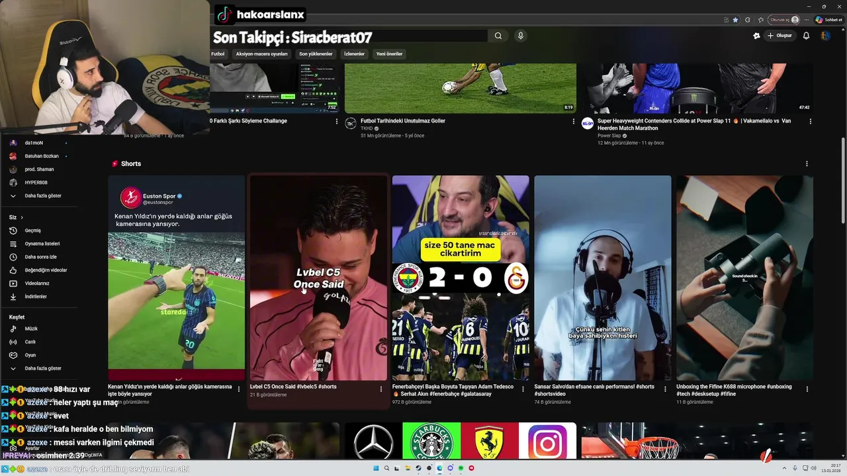Open the Windows Start button
The image size is (847, 476).
(x=376, y=469)
